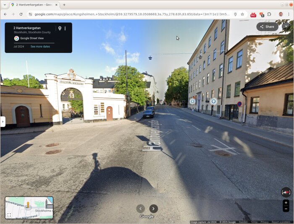This screenshot has width=294, height=224.
Task: Open the Chrome three-dot menu
Action: click(x=289, y=14)
